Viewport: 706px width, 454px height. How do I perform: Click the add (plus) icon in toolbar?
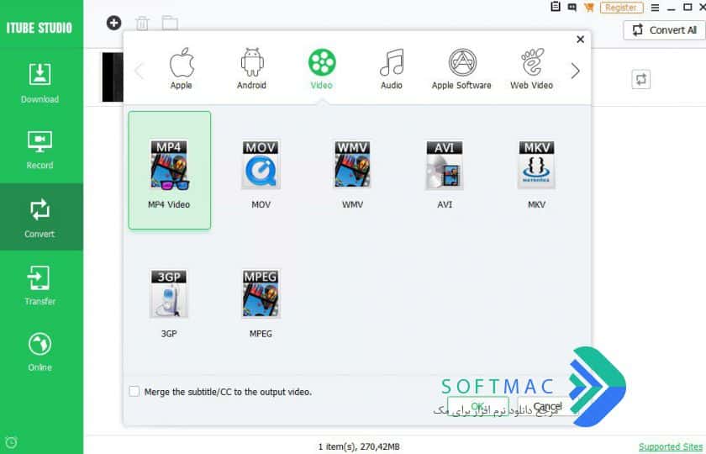tap(114, 23)
